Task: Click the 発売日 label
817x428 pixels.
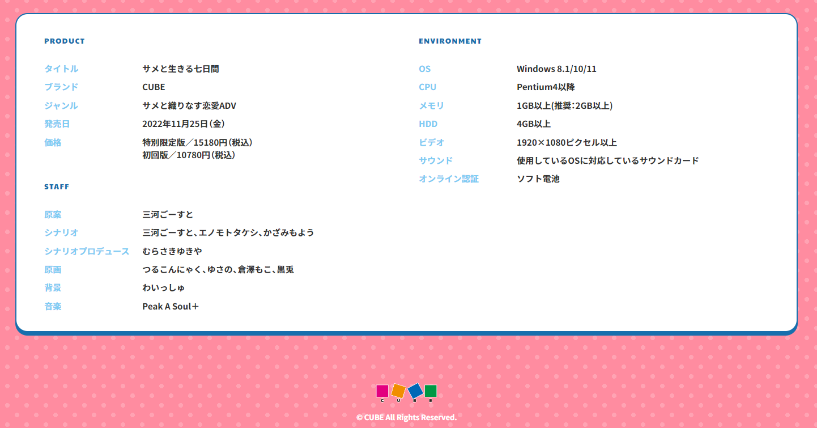Action: 57,124
